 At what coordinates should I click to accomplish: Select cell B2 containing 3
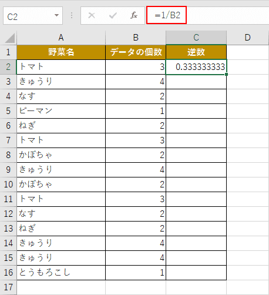point(136,67)
